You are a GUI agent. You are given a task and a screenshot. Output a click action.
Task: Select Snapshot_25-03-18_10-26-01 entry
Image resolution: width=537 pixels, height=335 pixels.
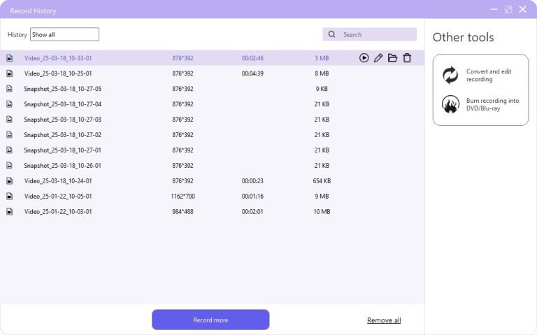[62, 166]
